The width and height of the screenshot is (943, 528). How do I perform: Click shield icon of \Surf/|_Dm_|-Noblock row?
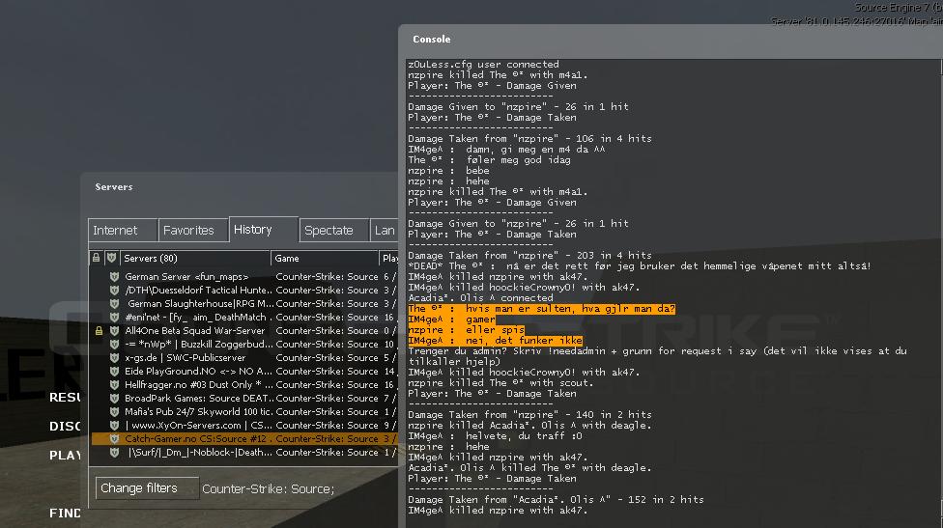(114, 453)
